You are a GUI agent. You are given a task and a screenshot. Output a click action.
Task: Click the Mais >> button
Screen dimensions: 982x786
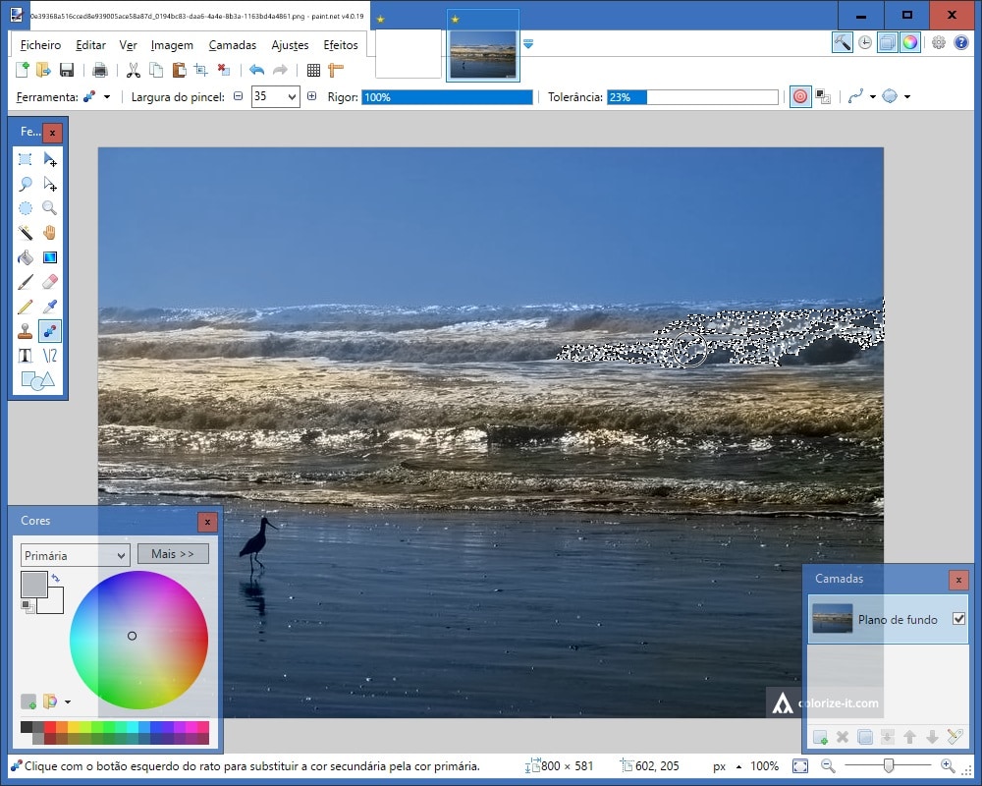pyautogui.click(x=173, y=554)
